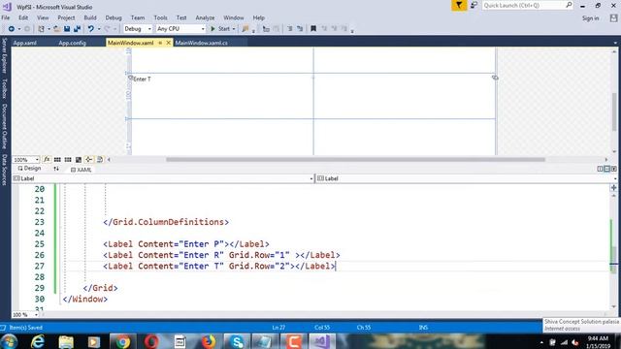Screen dimensions: 621x349
Task: Click the designer horizontal scrollbar thumb
Action: (x=355, y=159)
